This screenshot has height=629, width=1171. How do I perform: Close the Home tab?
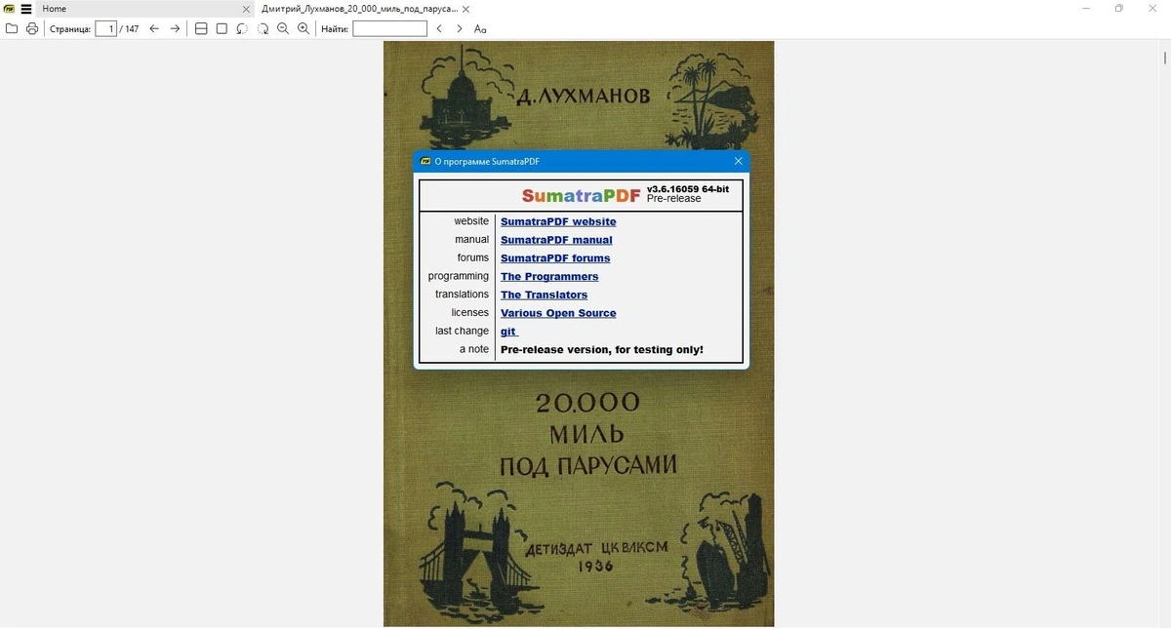point(246,9)
